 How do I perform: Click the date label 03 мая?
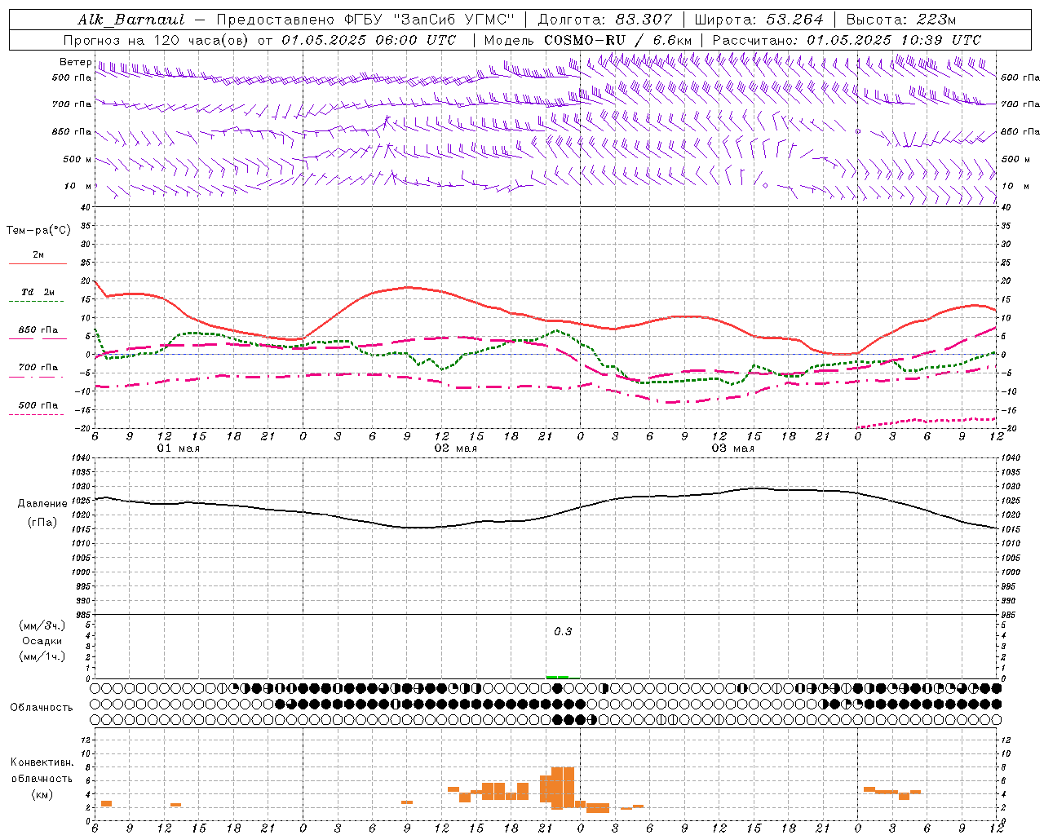[x=733, y=448]
